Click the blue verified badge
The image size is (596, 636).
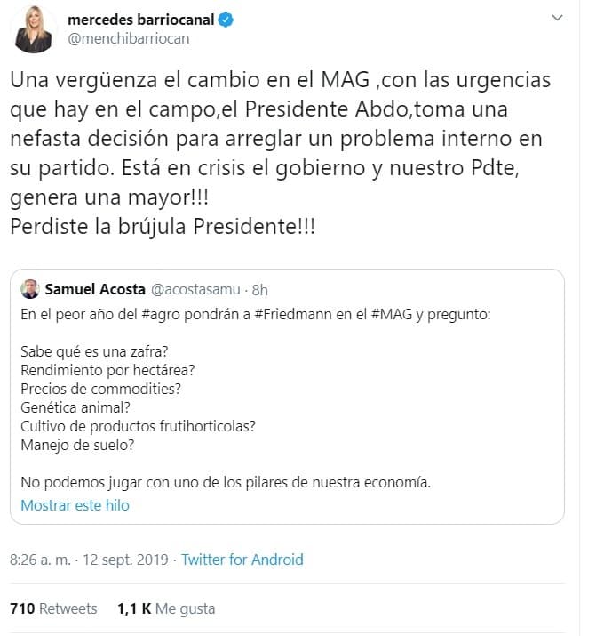(227, 18)
